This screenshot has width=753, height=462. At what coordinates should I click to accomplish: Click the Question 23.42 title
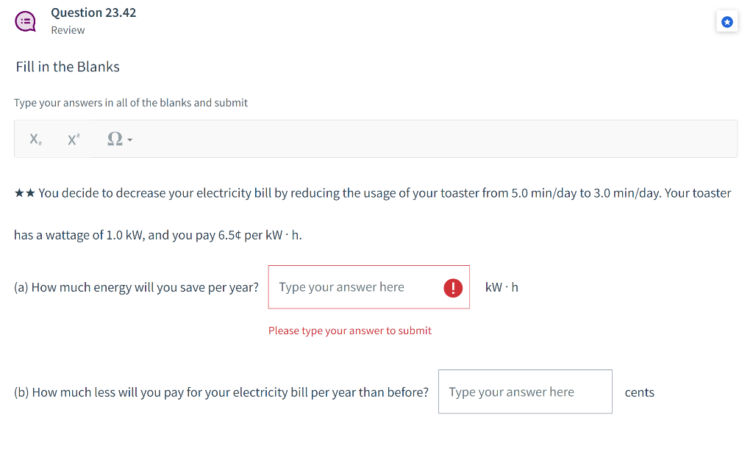[x=93, y=12]
